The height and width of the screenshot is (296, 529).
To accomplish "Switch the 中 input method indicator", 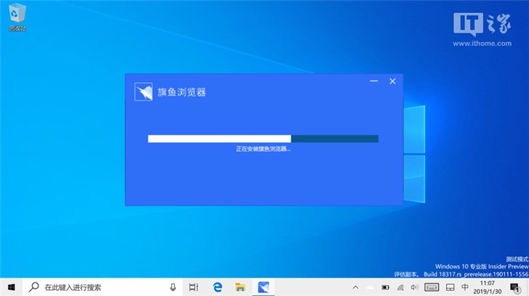I will (465, 287).
